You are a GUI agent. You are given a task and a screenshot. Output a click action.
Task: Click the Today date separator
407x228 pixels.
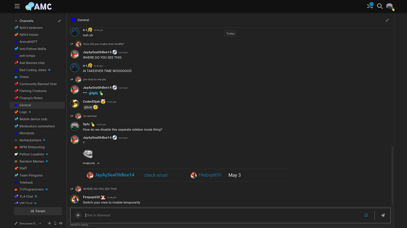(x=230, y=34)
